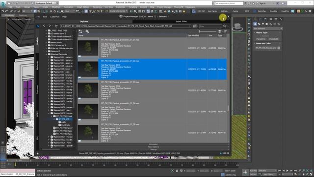Click the search magnifier icon in Project Manager
This screenshot has width=314, height=177.
click(225, 26)
